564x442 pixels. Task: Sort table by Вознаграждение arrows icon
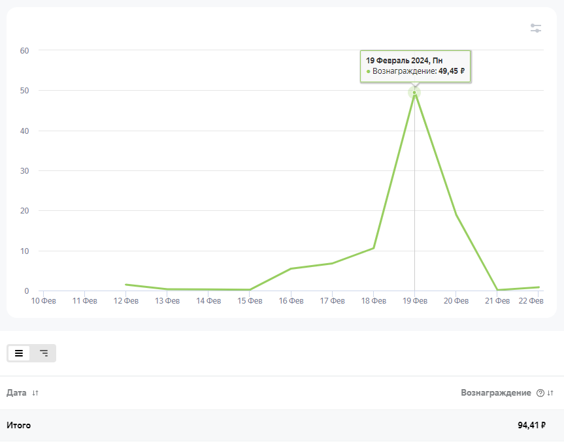[x=550, y=393]
